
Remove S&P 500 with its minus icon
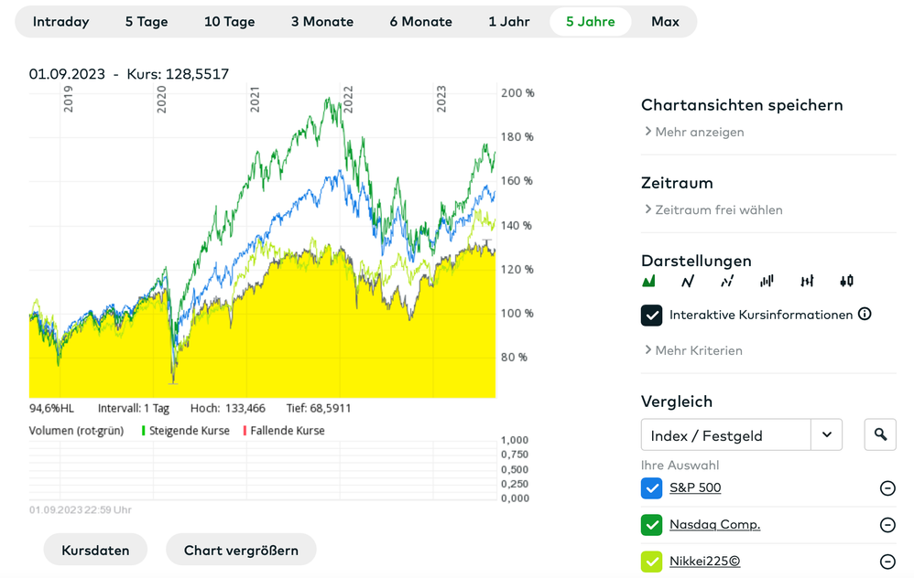887,488
